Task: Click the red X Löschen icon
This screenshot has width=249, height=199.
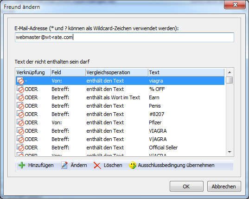Action: click(x=97, y=165)
